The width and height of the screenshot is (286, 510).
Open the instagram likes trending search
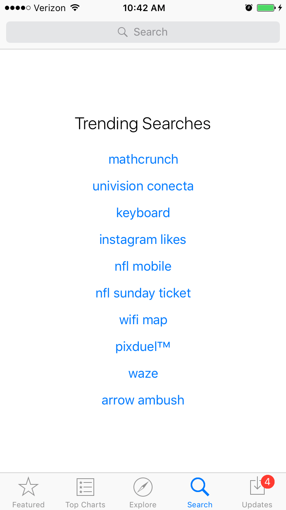click(143, 240)
